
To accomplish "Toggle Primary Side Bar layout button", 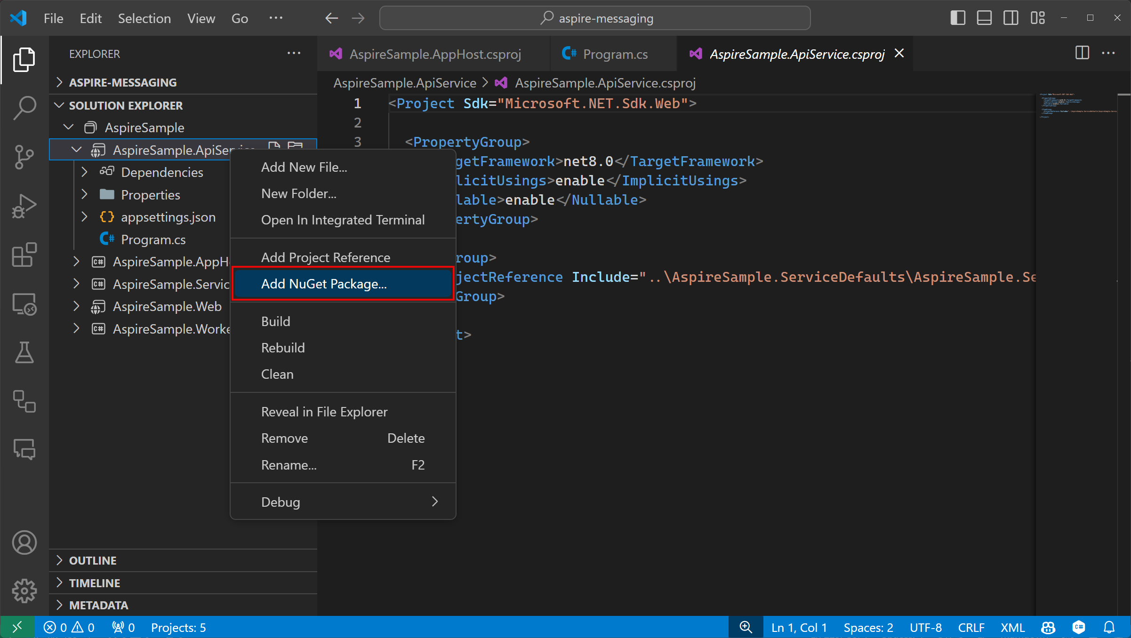I will coord(957,18).
